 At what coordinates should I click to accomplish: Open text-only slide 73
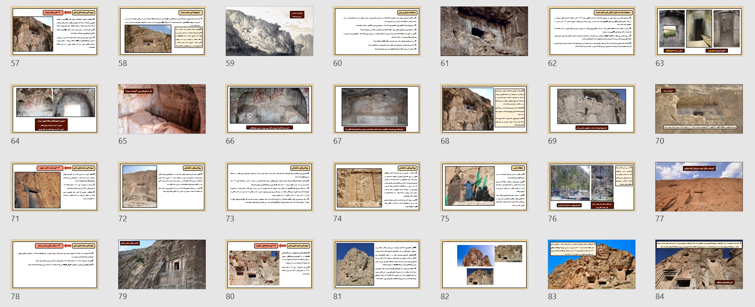click(269, 186)
